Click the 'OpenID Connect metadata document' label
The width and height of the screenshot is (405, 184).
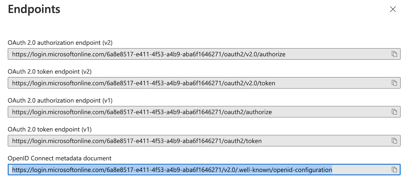(59, 158)
